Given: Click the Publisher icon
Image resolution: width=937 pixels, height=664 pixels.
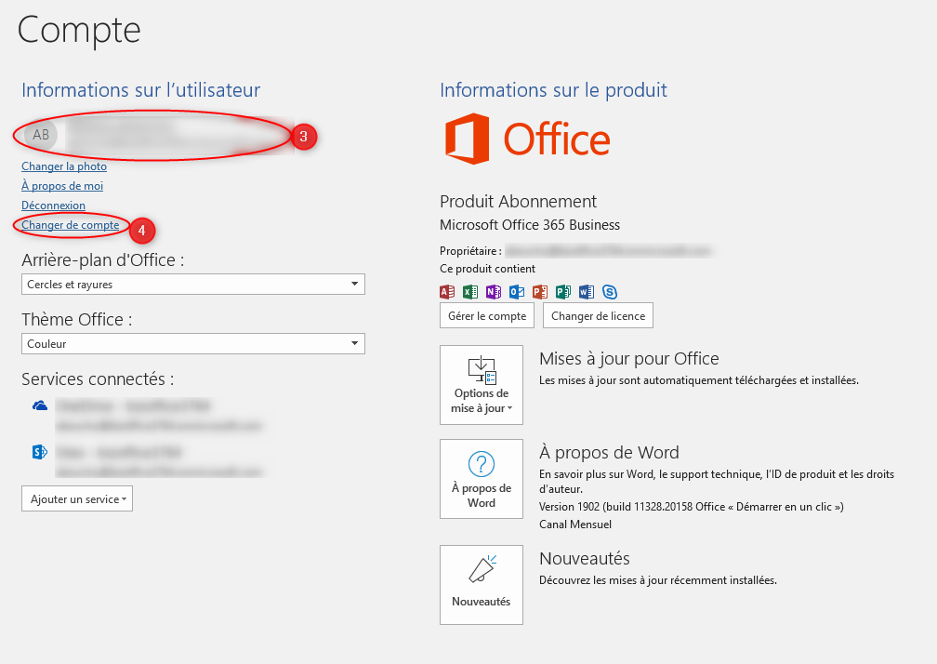Looking at the screenshot, I should point(563,292).
